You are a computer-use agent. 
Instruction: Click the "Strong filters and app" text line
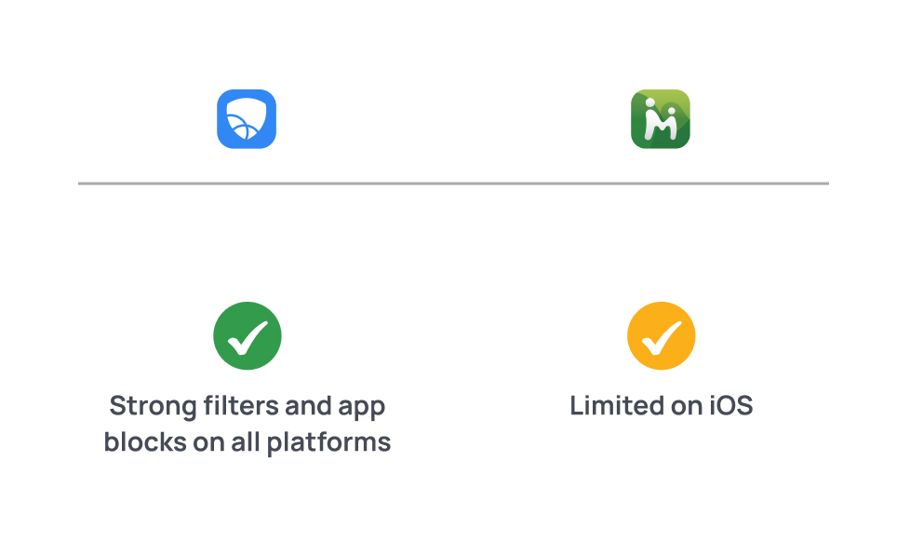coord(248,406)
